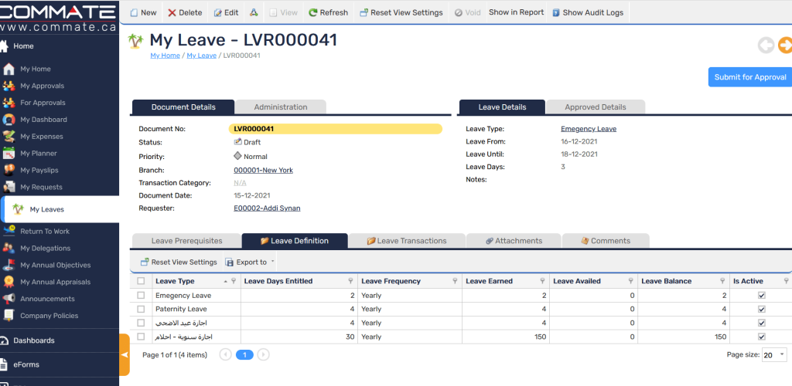The width and height of the screenshot is (792, 386).
Task: Open the Administration tab
Action: pyautogui.click(x=280, y=107)
